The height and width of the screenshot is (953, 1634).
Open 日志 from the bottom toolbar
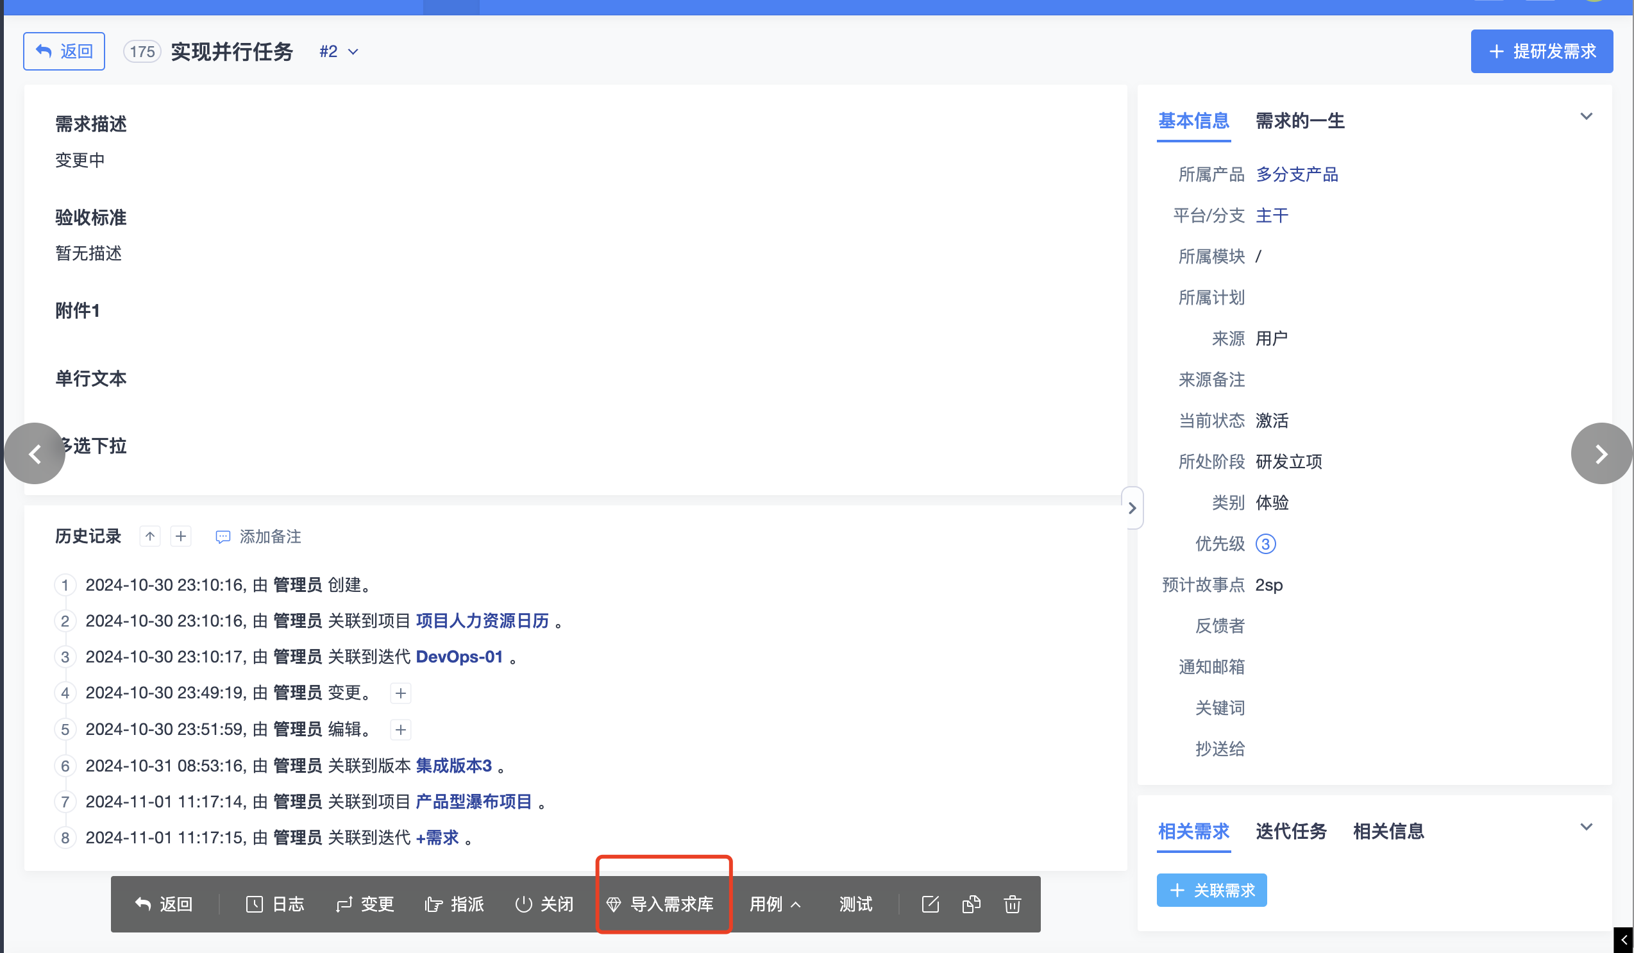(x=275, y=904)
